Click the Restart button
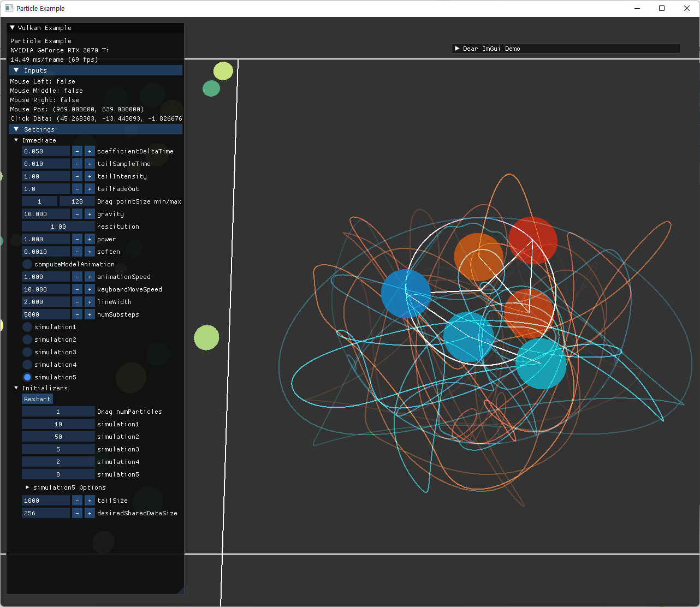 (x=37, y=399)
